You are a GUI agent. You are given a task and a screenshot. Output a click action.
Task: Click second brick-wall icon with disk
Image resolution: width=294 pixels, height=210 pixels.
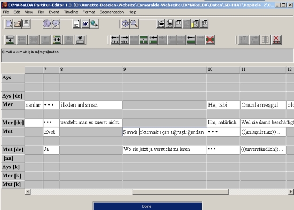tap(169, 24)
